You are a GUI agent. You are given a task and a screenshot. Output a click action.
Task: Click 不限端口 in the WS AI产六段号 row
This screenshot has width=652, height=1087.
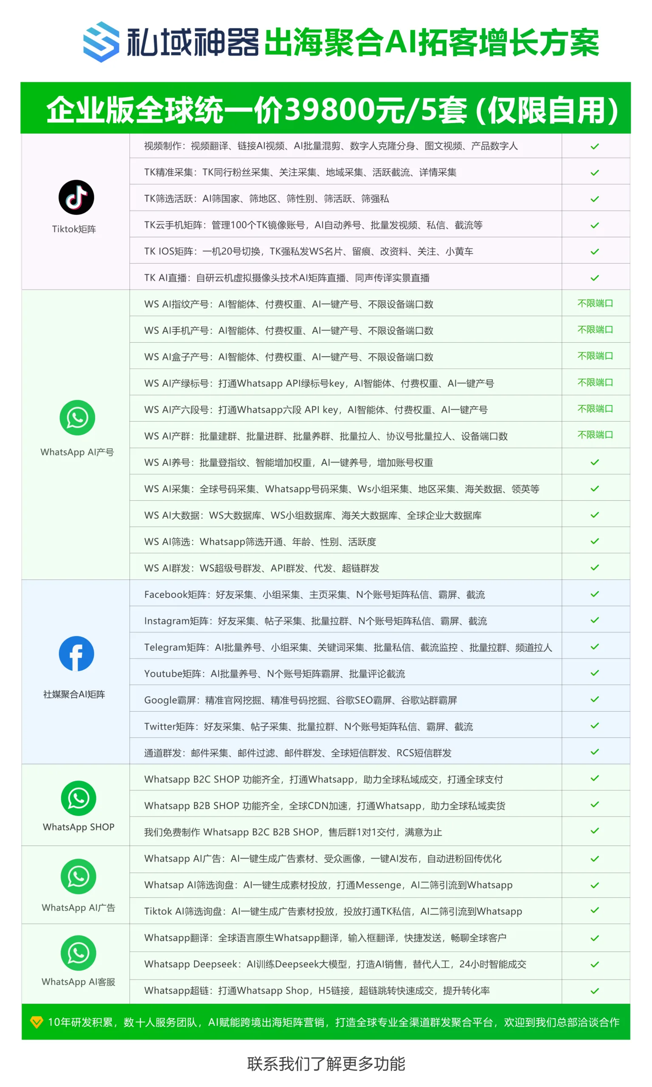595,408
